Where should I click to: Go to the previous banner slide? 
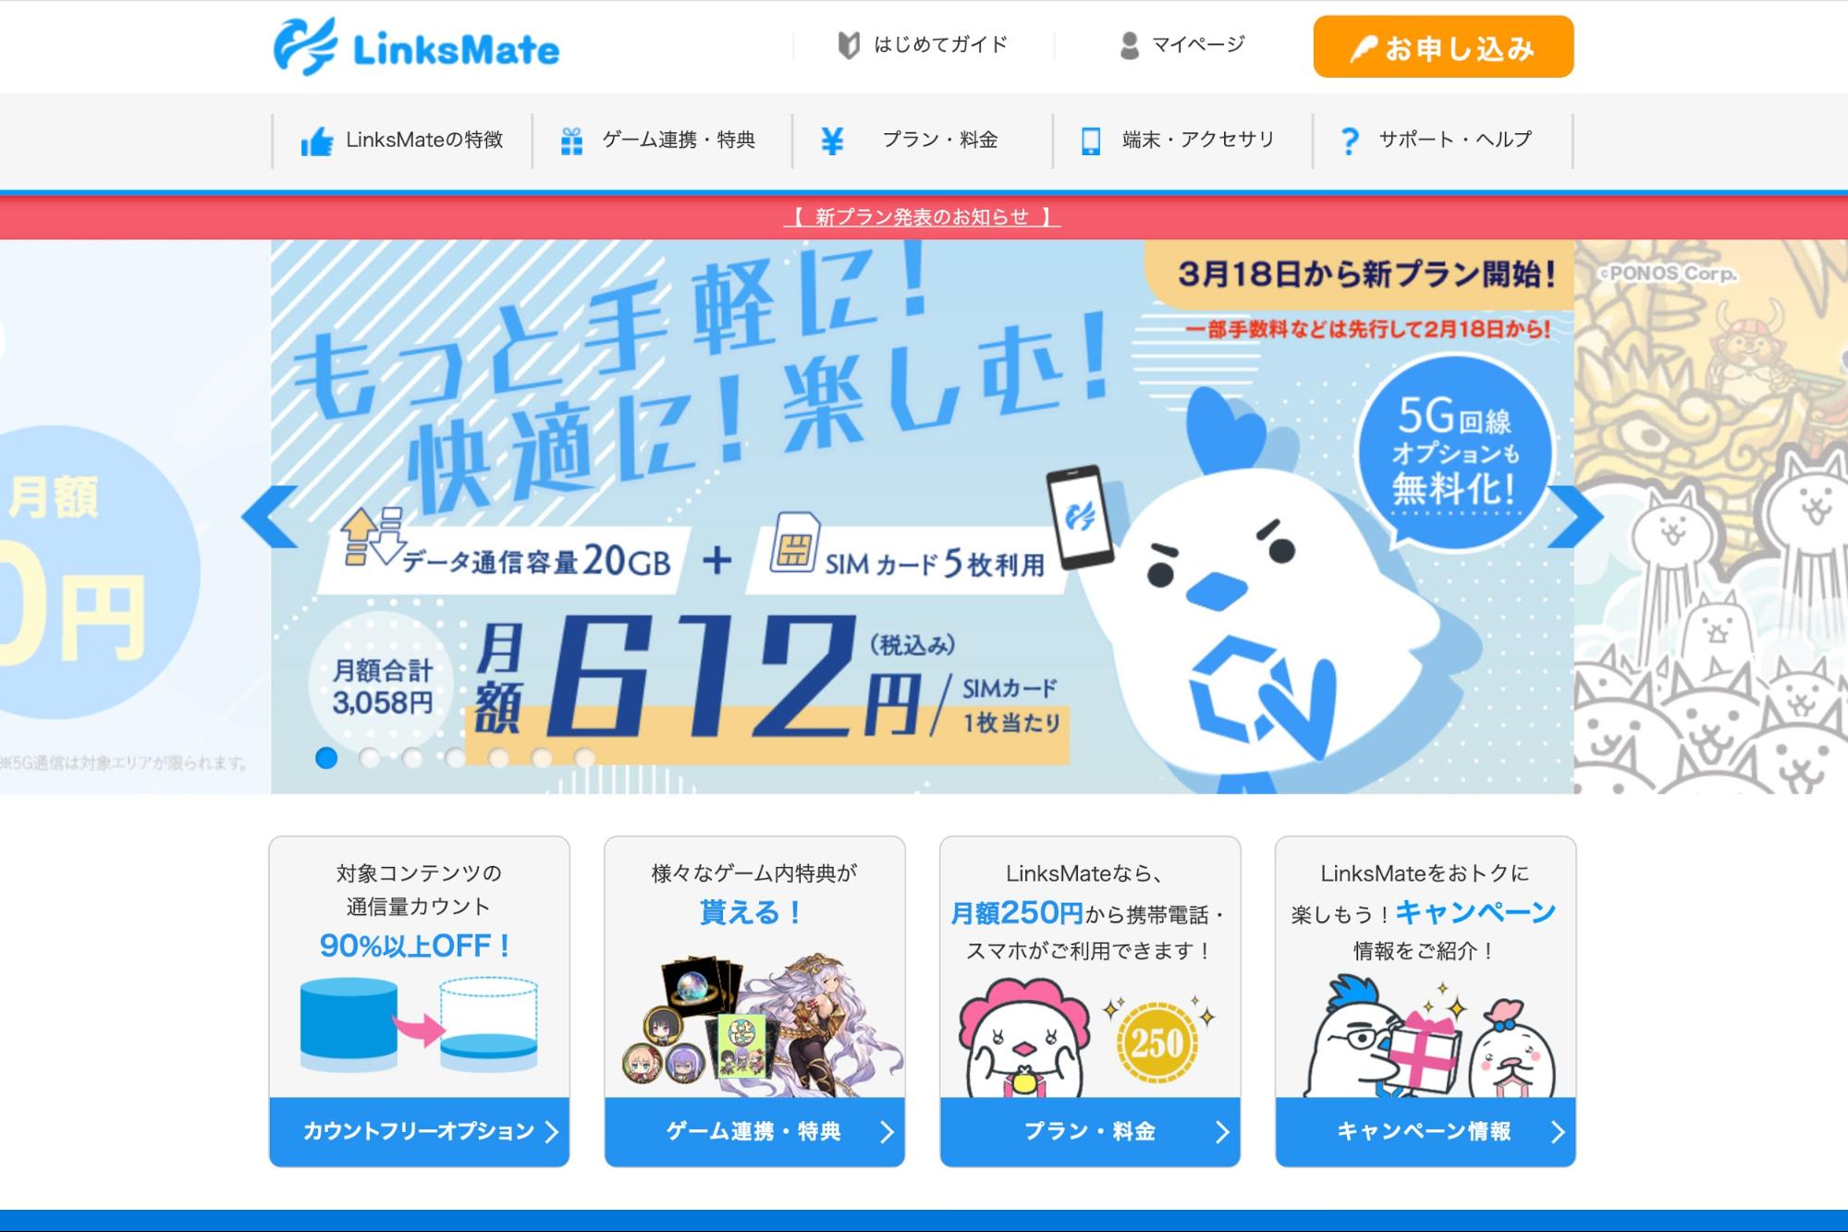(x=270, y=517)
